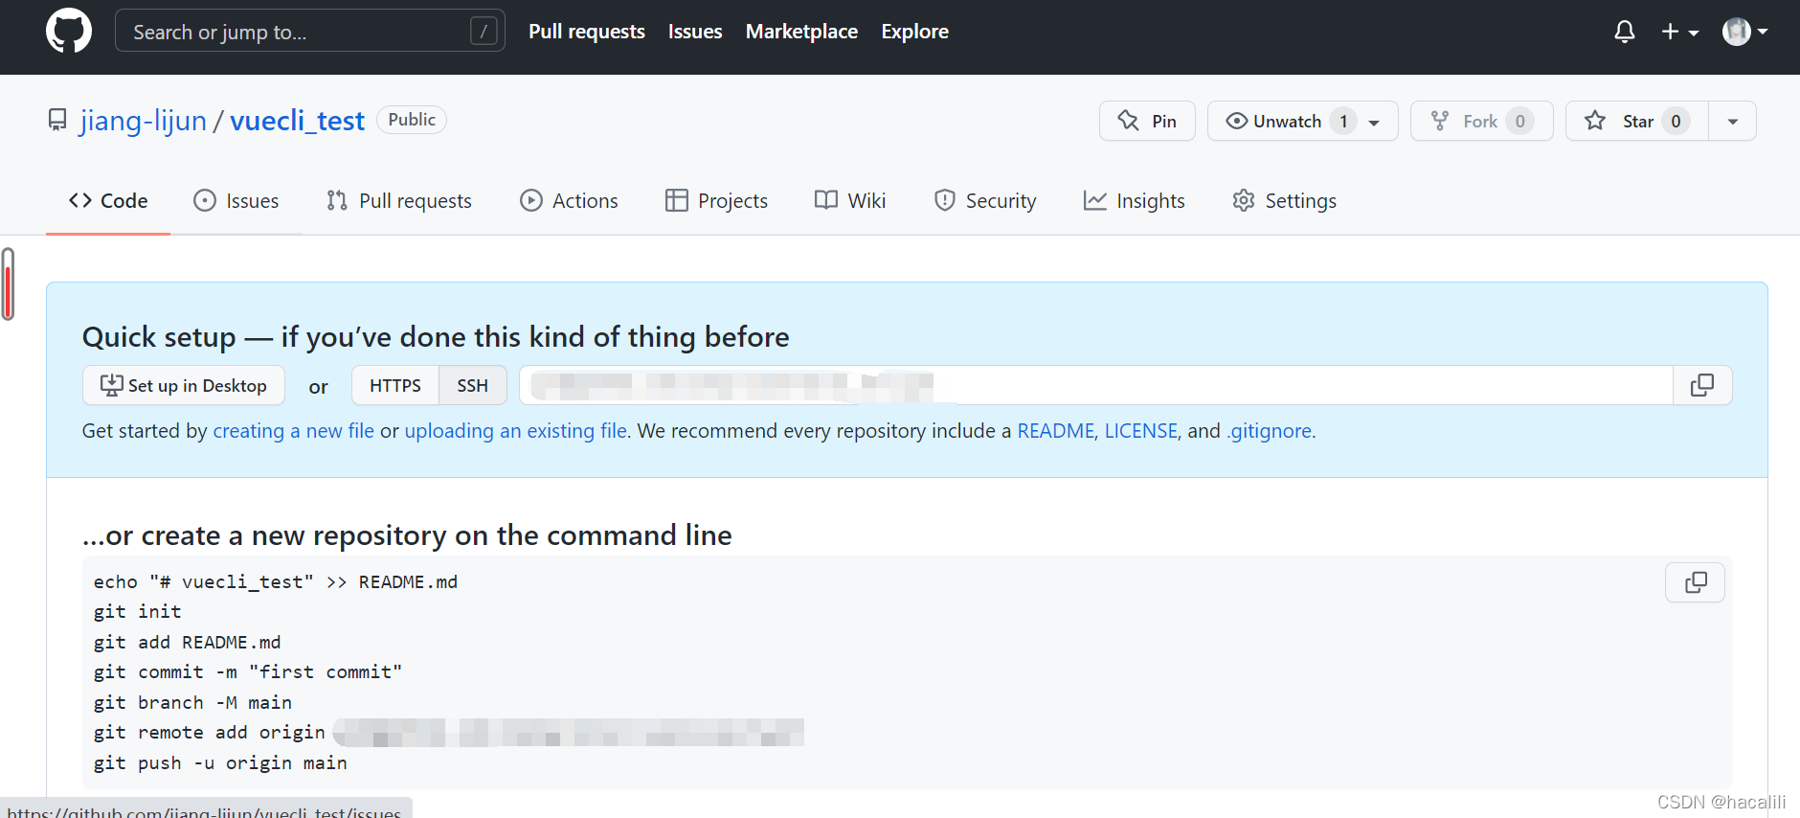Click the slash shortcut key hint
The image size is (1800, 818).
tap(484, 32)
